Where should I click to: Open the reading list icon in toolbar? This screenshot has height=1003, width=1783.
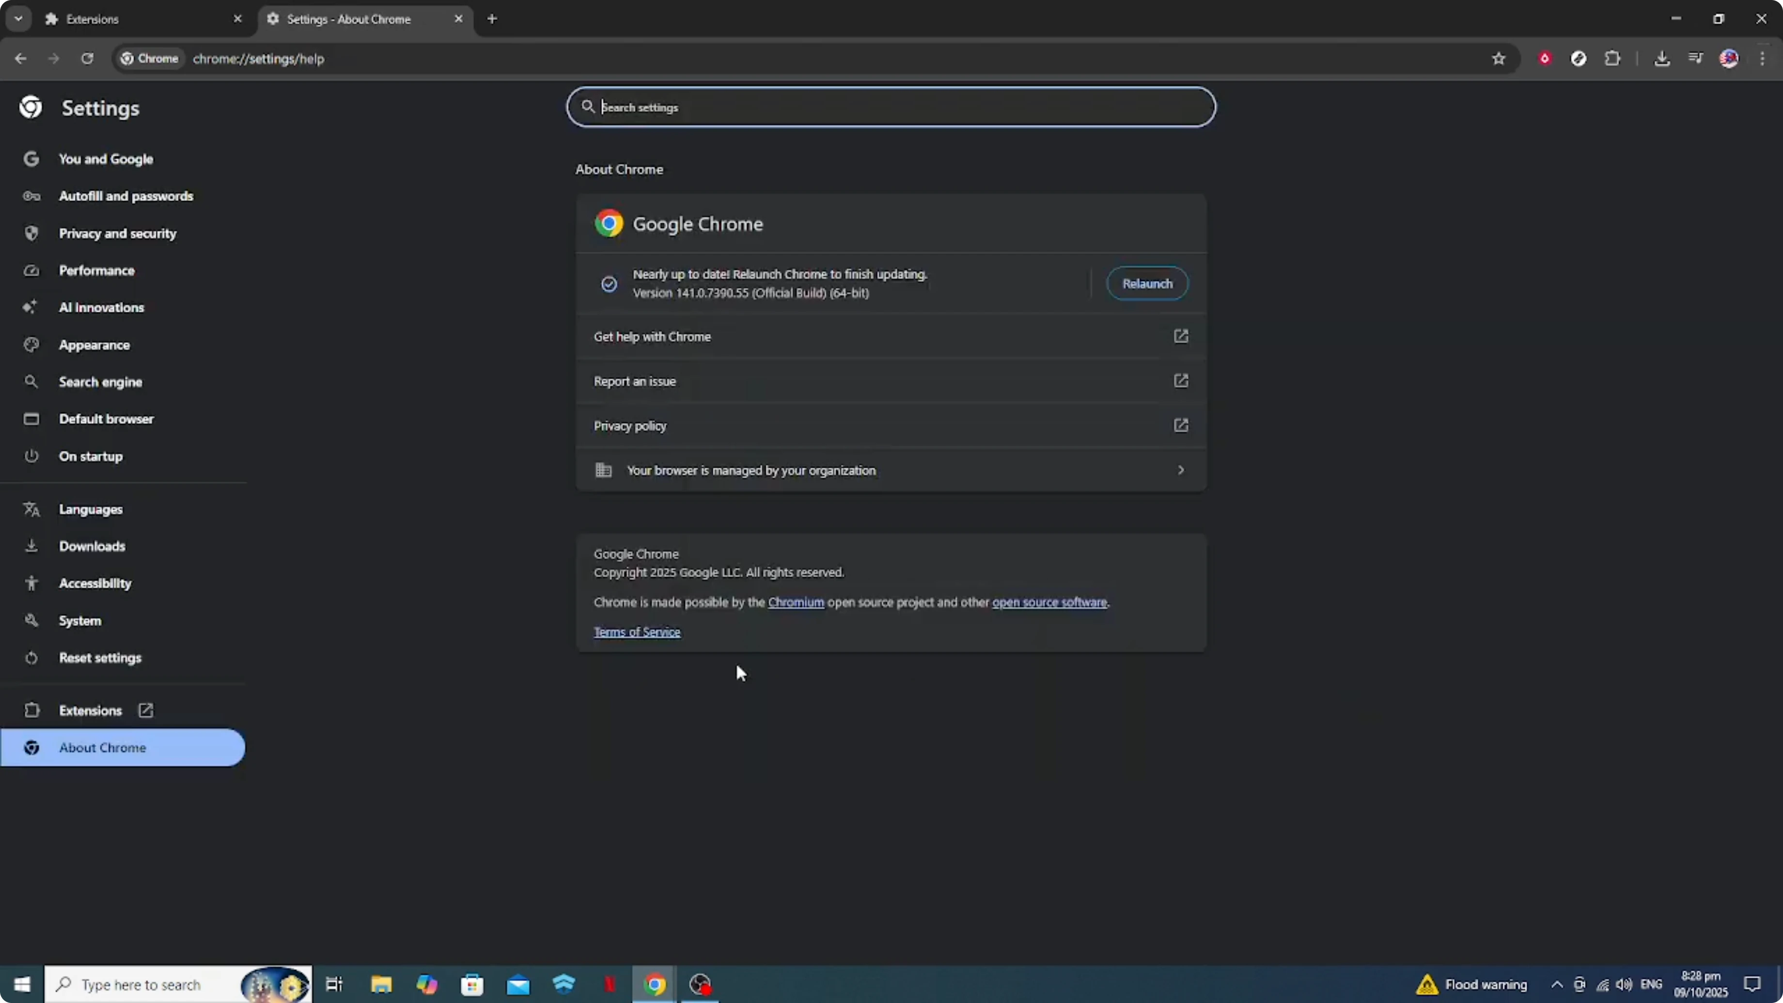tap(1696, 58)
